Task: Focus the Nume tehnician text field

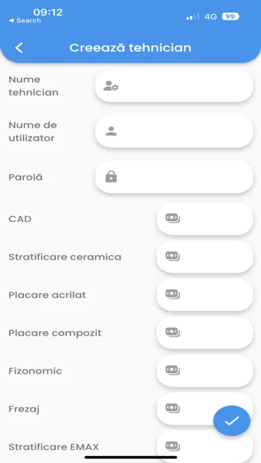Action: pos(174,86)
